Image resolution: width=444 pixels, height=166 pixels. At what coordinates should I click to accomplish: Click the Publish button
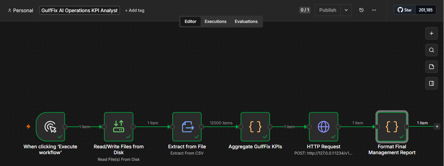click(x=328, y=10)
